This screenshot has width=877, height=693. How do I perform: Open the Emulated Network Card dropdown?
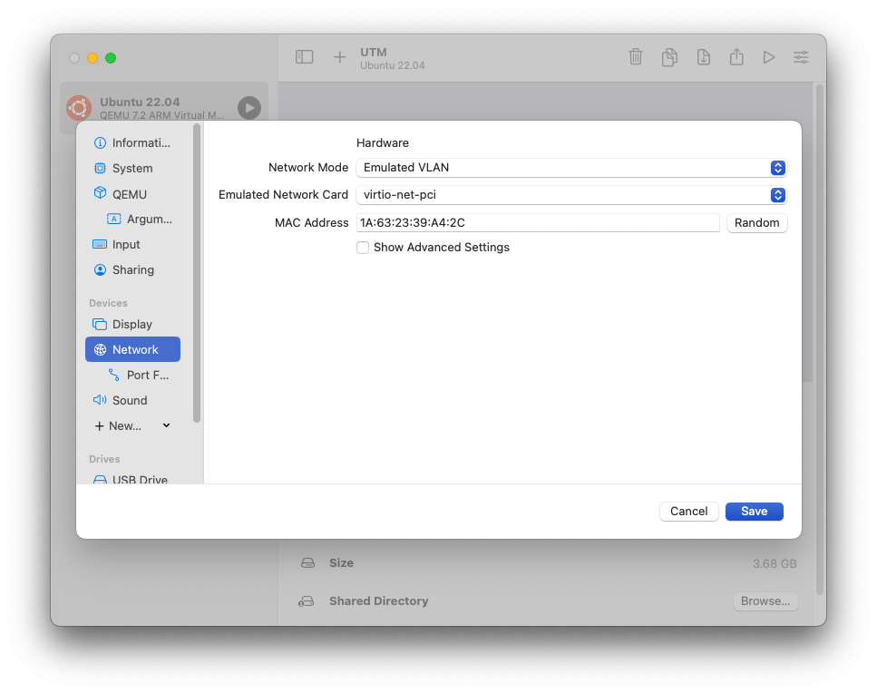(x=571, y=195)
